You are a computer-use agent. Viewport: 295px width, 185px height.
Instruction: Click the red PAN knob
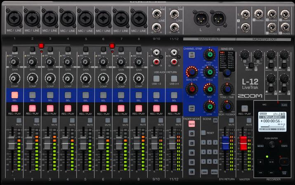[x=192, y=89]
